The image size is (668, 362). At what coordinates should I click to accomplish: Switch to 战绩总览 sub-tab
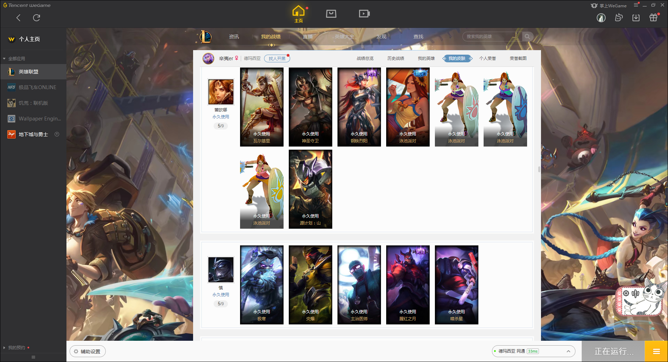point(365,58)
